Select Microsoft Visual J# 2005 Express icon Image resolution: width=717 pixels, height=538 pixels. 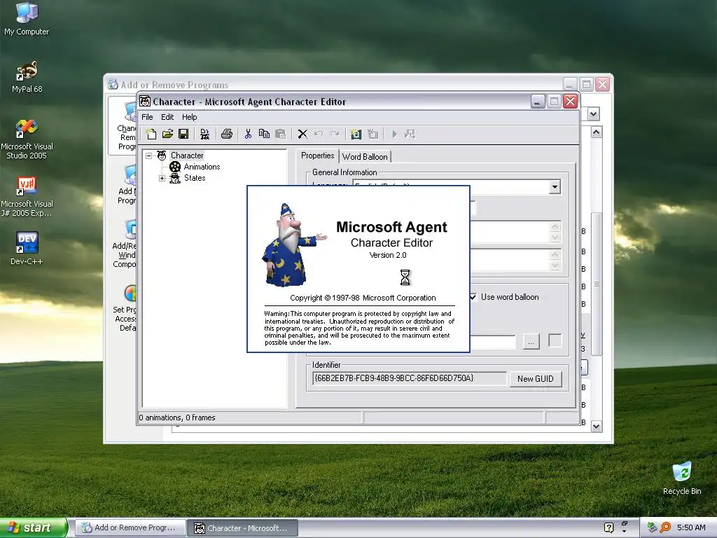point(27,197)
